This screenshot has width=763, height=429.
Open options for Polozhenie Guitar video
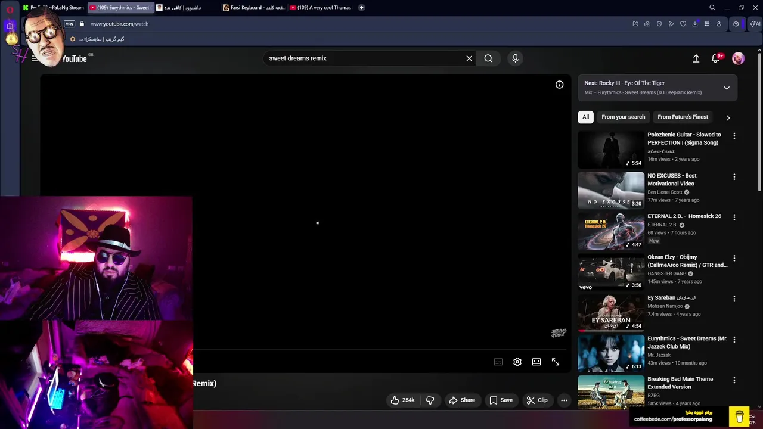734,136
